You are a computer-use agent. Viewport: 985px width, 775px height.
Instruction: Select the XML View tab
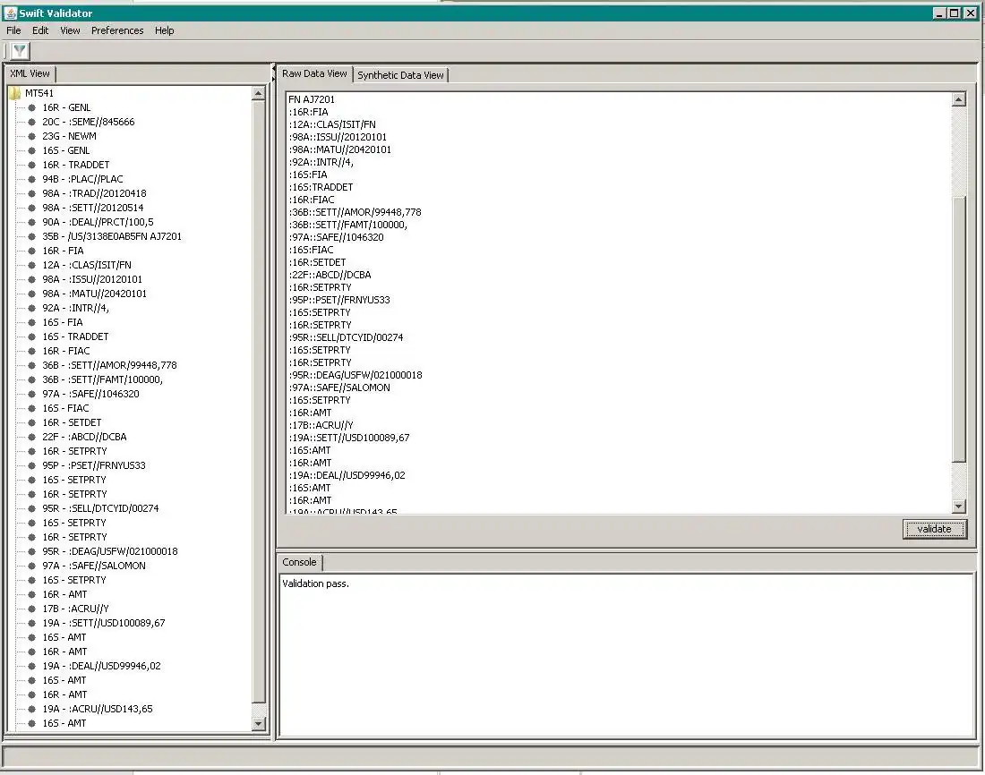point(30,73)
